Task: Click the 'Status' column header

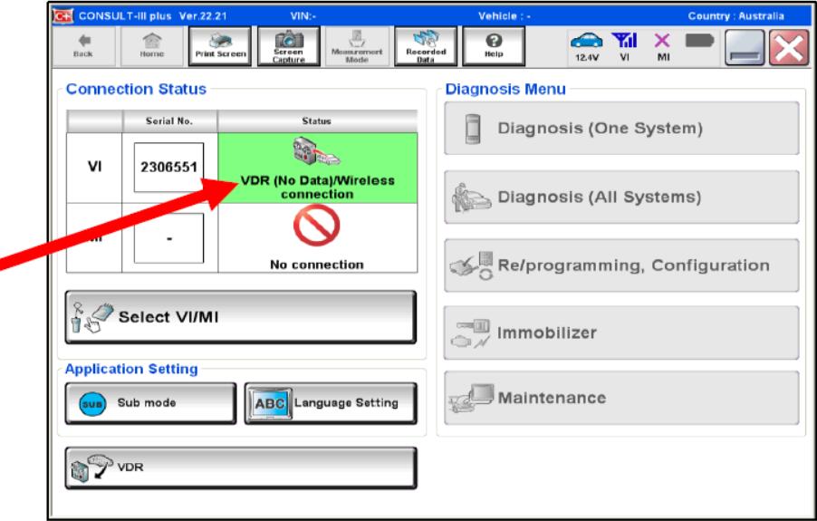Action: pos(316,121)
